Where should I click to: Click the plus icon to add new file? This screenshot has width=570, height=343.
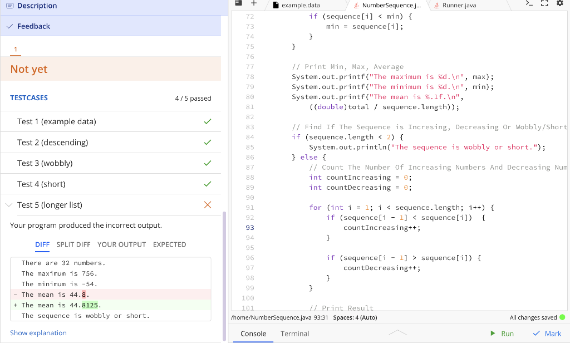point(253,3)
